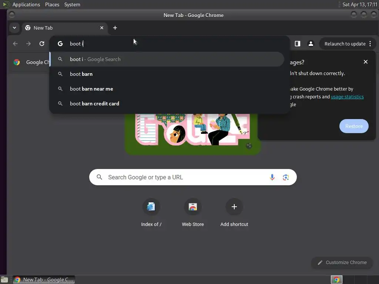Click the browser back arrow
Image resolution: width=379 pixels, height=284 pixels.
click(15, 44)
